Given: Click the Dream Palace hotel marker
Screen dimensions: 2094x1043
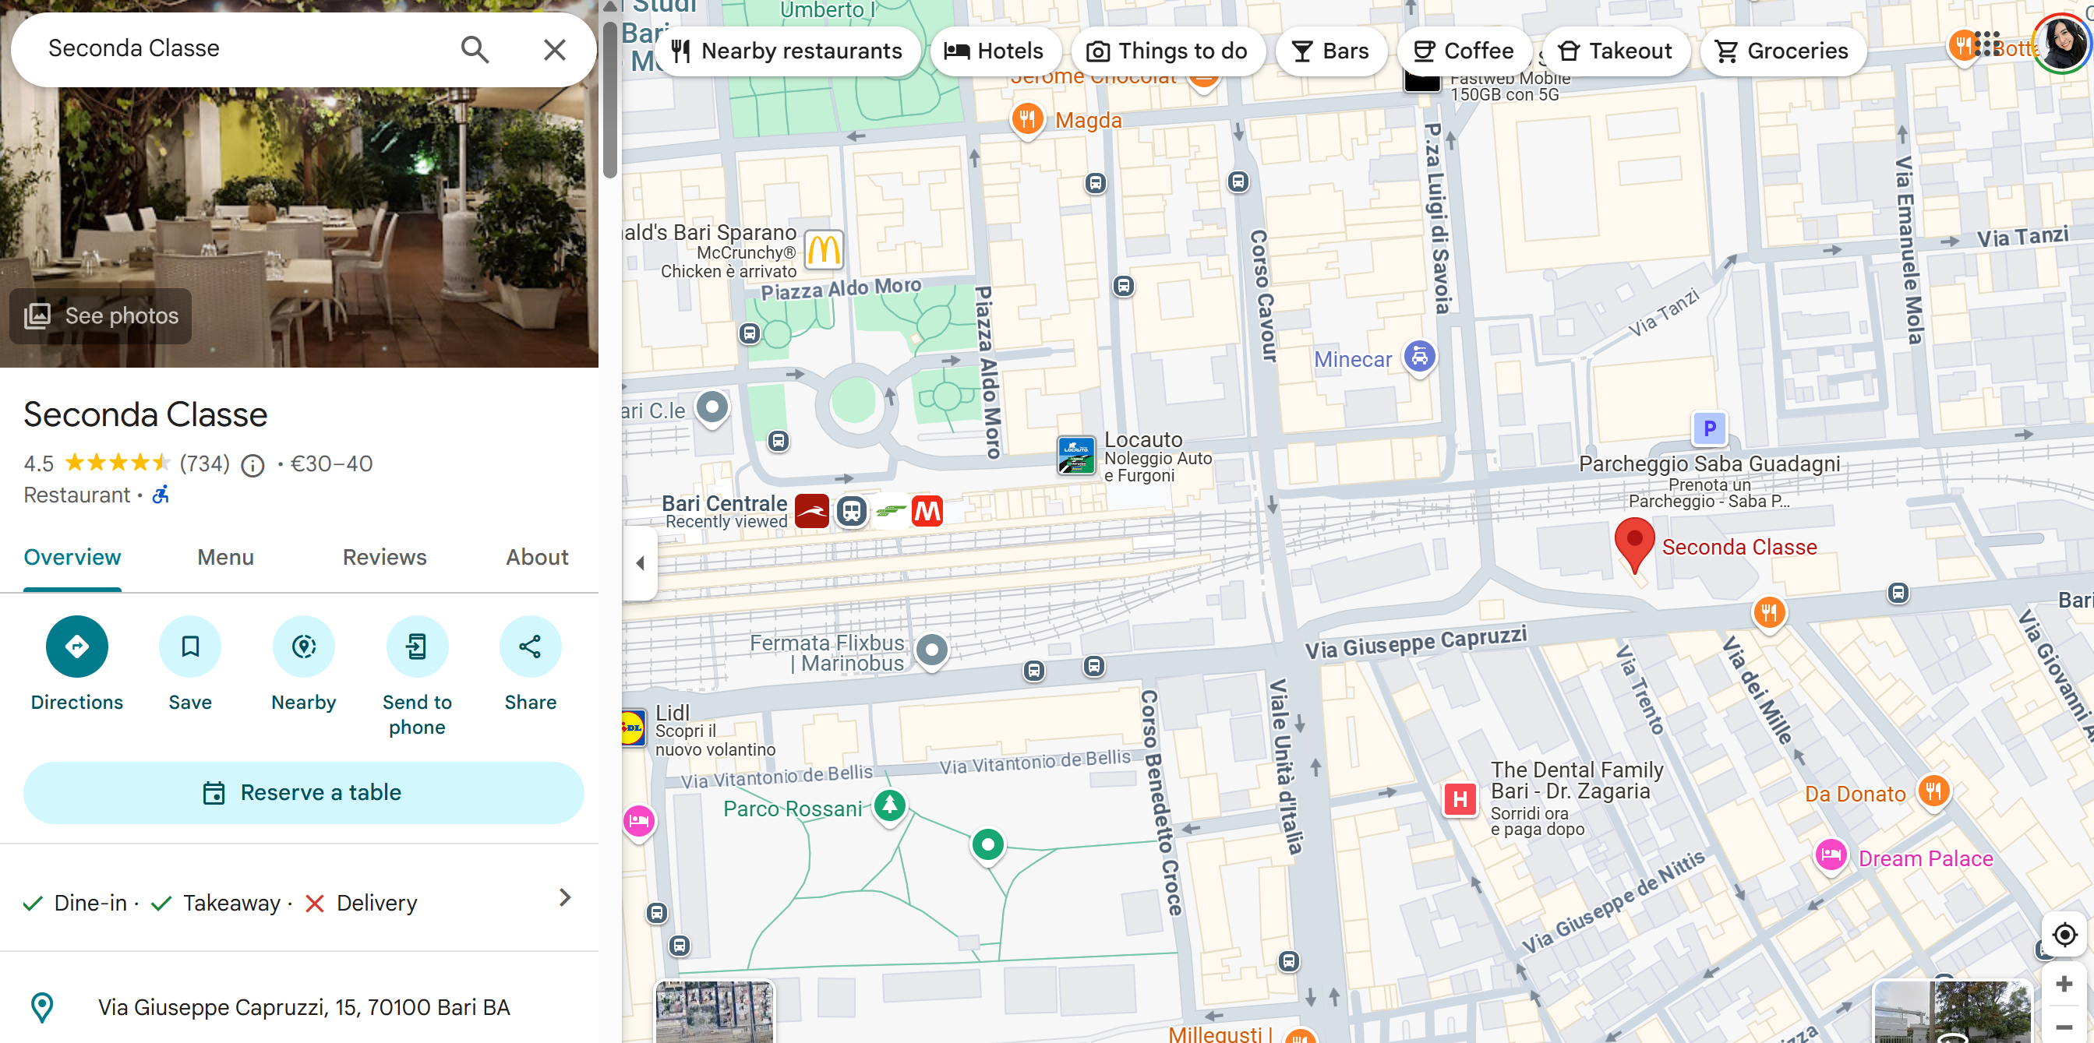Looking at the screenshot, I should click(x=1831, y=856).
